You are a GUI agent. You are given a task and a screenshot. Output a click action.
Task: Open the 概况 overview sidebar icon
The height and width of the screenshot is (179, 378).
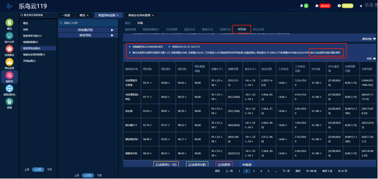(x=9, y=22)
